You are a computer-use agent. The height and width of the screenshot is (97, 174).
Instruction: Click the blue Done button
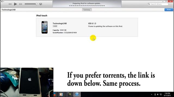pos(169,10)
